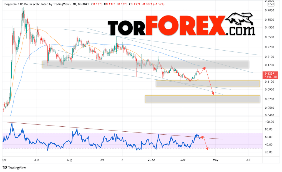Click the May label on time axis

click(x=215, y=160)
